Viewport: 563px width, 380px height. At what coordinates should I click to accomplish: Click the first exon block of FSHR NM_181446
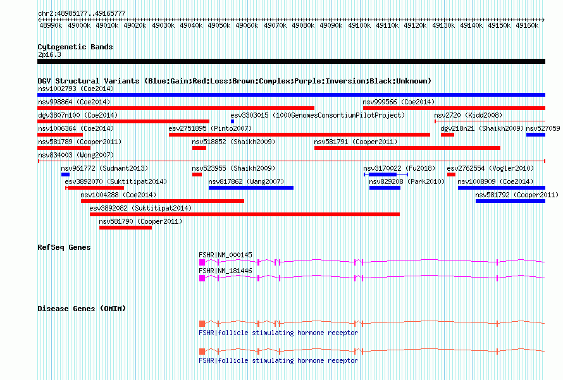pyautogui.click(x=202, y=278)
